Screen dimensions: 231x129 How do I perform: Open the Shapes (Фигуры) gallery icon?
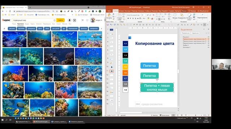(175, 15)
